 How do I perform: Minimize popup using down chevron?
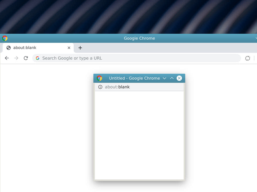164,78
